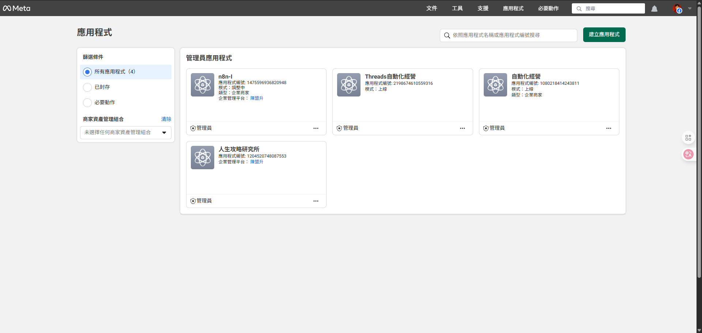
Task: Click inside the app name search field
Action: [x=508, y=35]
